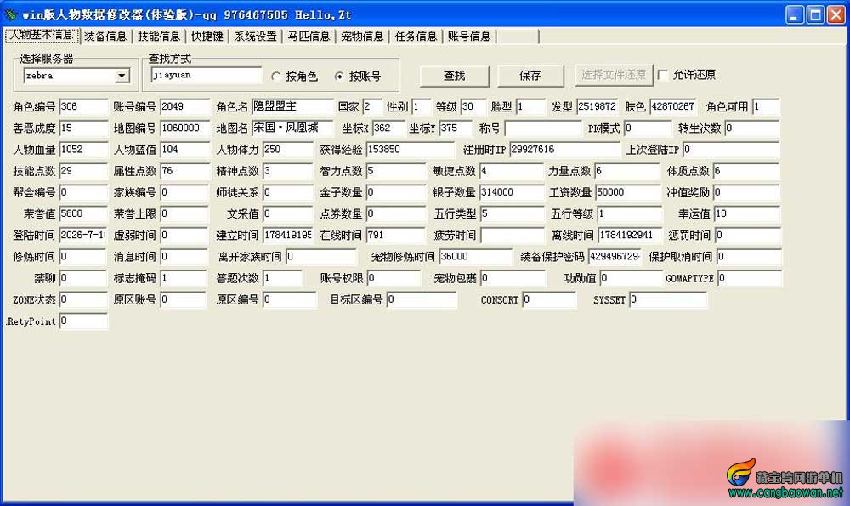Switch to the 系统设置 tab
This screenshot has height=506, width=850.
tap(255, 37)
